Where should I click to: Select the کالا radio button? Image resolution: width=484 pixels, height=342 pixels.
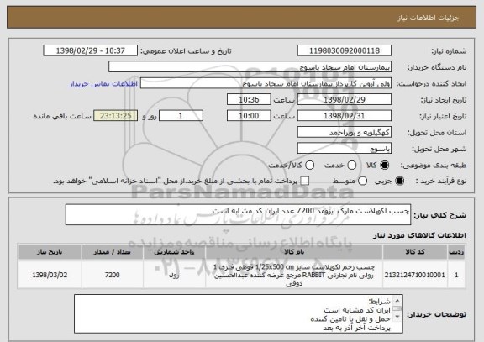click(x=384, y=166)
